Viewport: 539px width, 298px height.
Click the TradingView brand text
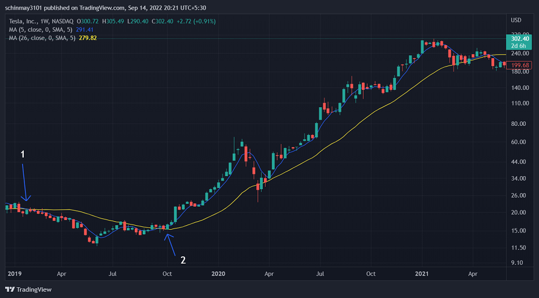click(34, 290)
